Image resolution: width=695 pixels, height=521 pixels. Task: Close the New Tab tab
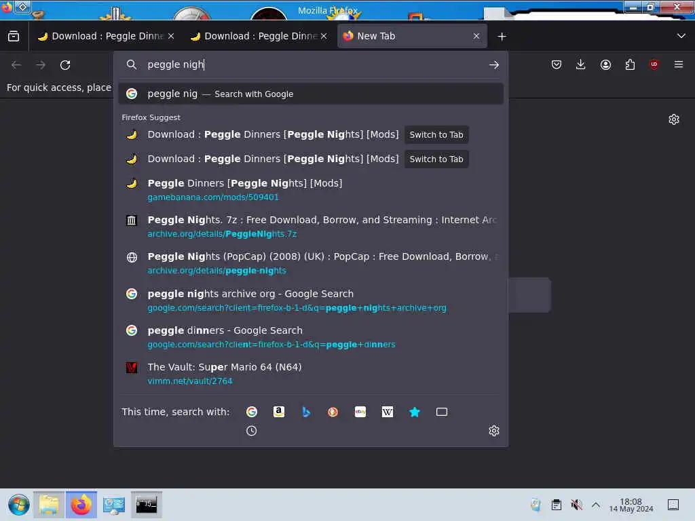tap(476, 37)
